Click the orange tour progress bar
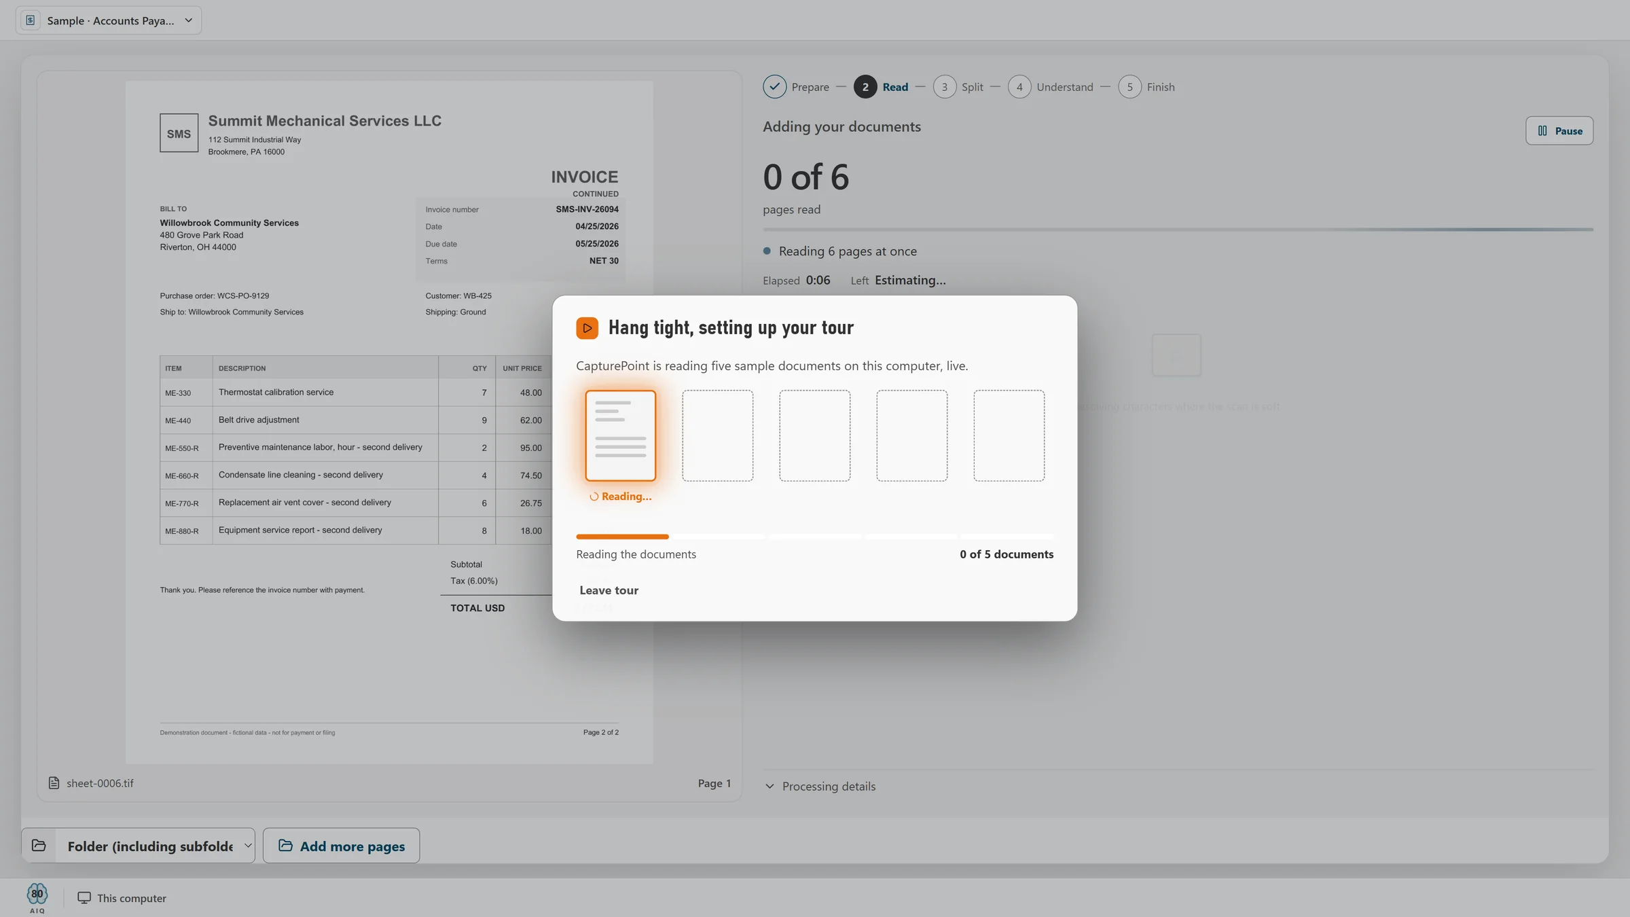This screenshot has width=1630, height=917. click(x=622, y=537)
